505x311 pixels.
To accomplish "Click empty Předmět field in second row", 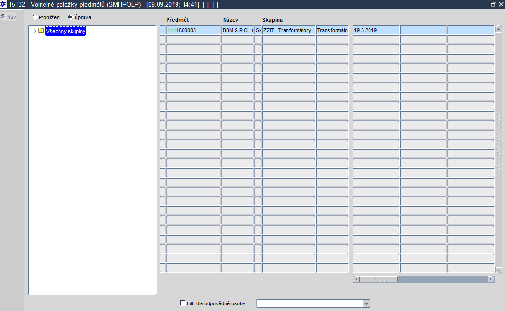I will pyautogui.click(x=194, y=40).
